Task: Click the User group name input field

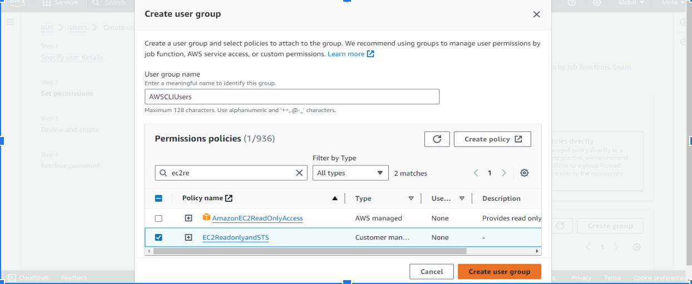Action: coord(292,97)
